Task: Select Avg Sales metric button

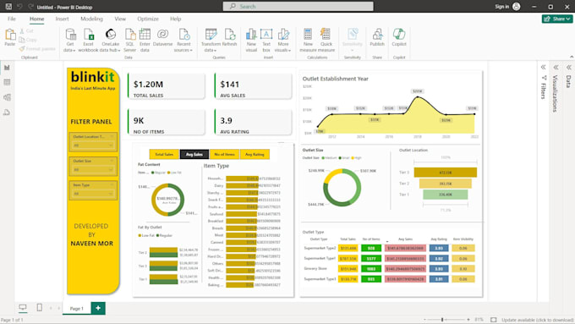Action: [x=194, y=154]
